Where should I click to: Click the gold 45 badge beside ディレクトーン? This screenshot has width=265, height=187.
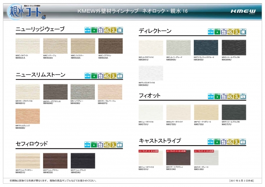230,31
